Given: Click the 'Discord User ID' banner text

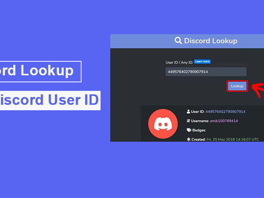Looking at the screenshot, I should (49, 100).
